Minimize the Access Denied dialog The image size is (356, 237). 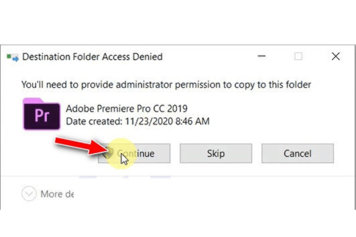261,57
